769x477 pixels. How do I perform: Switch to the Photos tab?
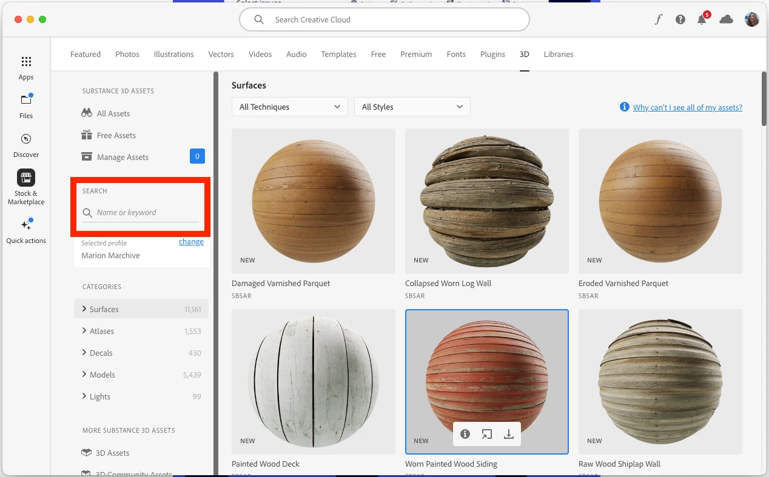click(x=127, y=54)
